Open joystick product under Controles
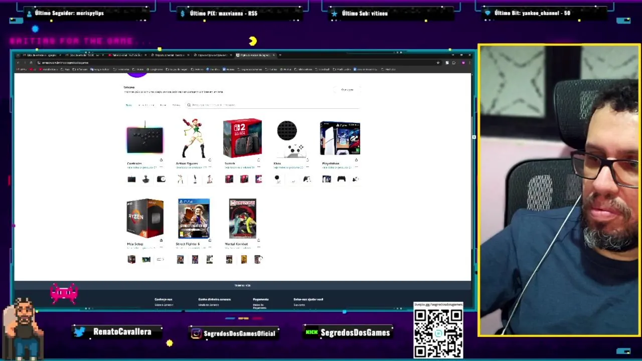The image size is (642, 361). coord(146,179)
